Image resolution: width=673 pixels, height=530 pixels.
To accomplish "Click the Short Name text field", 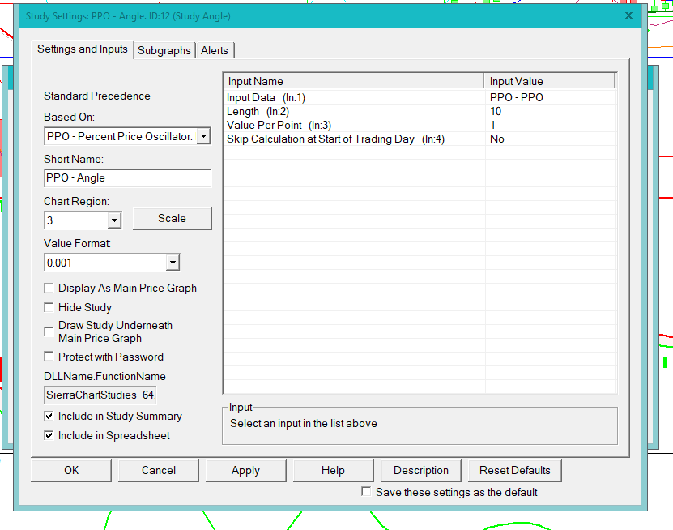I will pyautogui.click(x=127, y=178).
